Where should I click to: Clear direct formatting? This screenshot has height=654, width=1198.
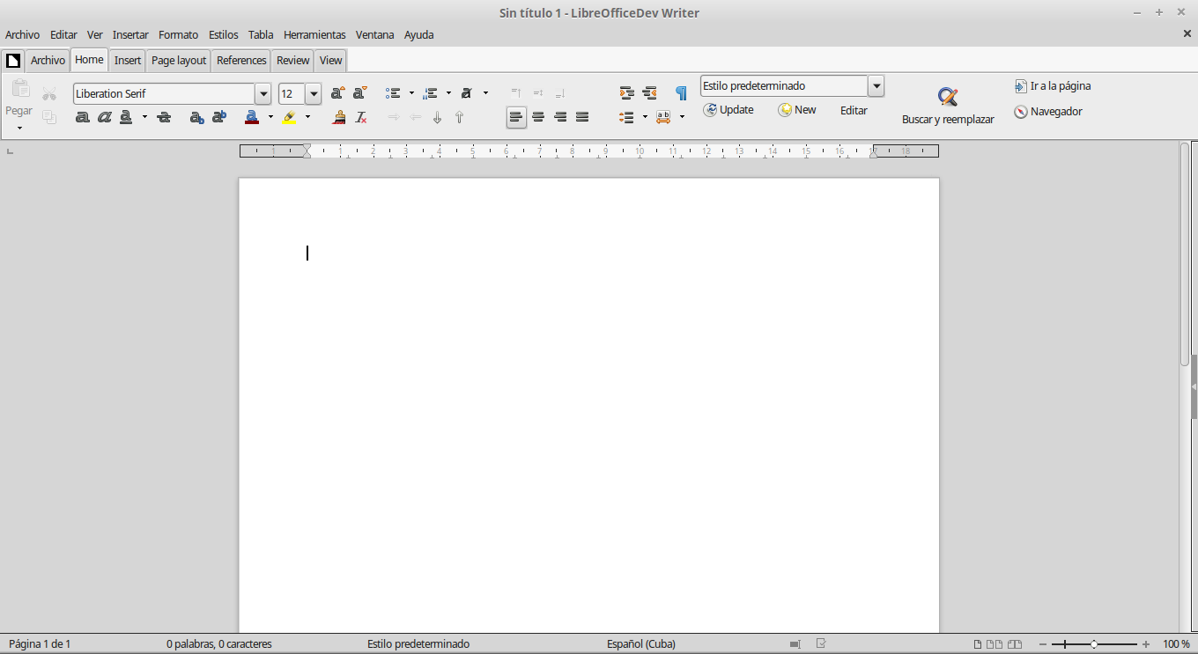point(360,116)
